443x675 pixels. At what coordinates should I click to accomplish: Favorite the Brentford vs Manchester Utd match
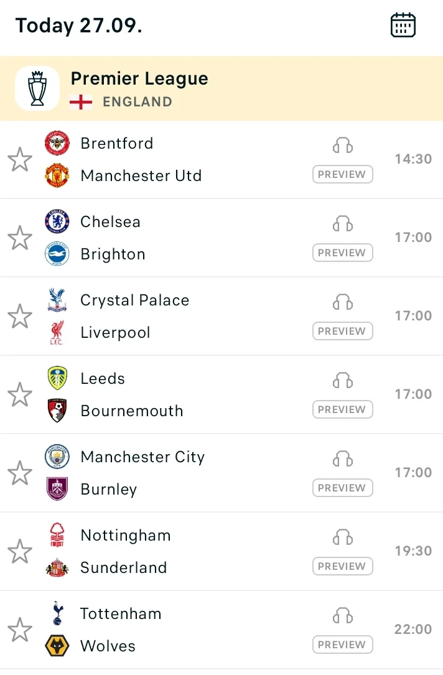20,159
